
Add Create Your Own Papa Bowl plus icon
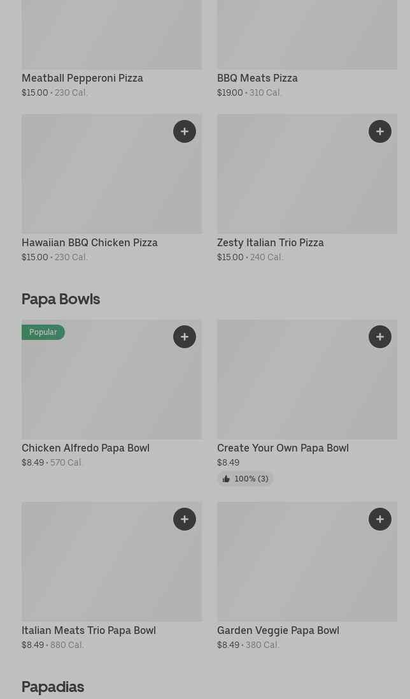click(380, 337)
